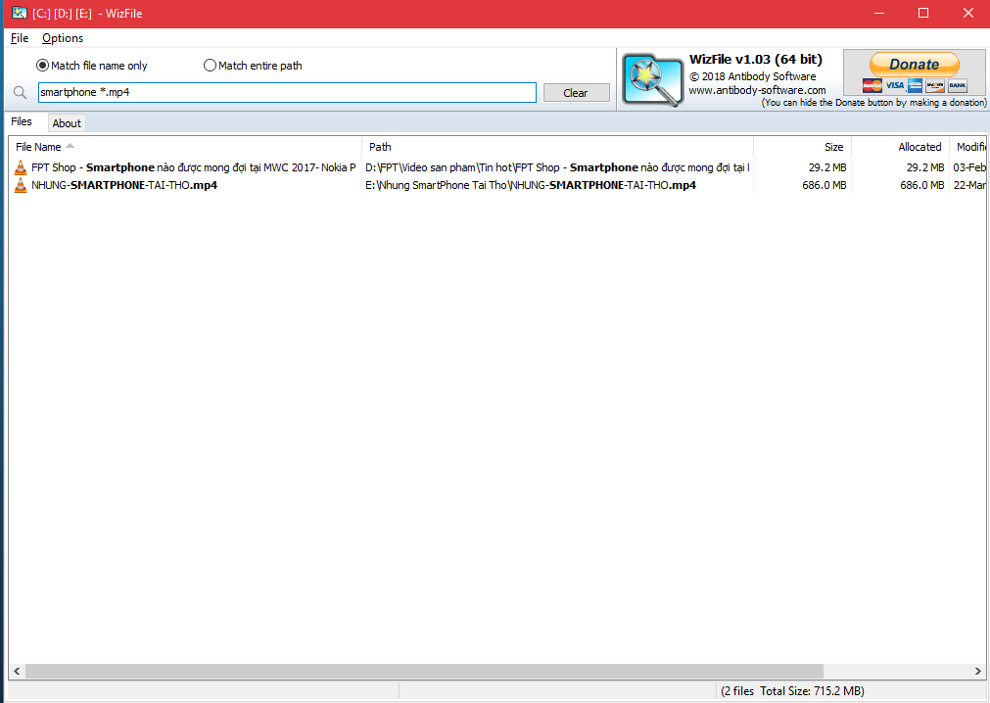Screen dimensions: 990x703
Task: Click horizontal scrollbar right arrow
Action: (978, 672)
